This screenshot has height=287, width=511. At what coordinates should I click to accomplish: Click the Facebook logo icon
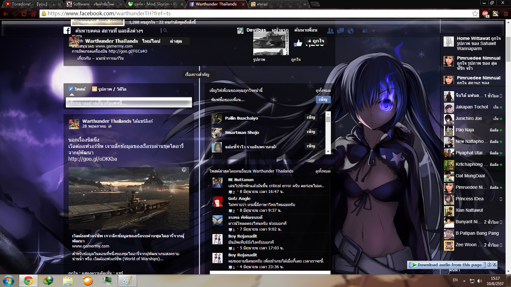tap(67, 30)
